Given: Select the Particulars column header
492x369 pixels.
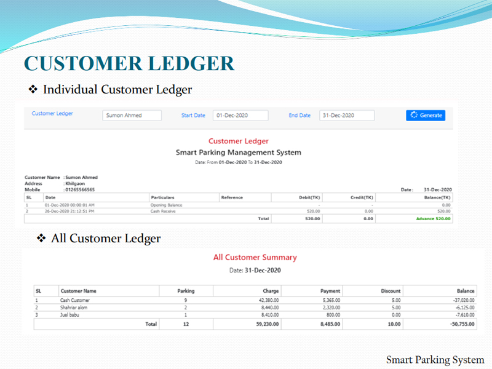Looking at the screenshot, I should pyautogui.click(x=163, y=197).
